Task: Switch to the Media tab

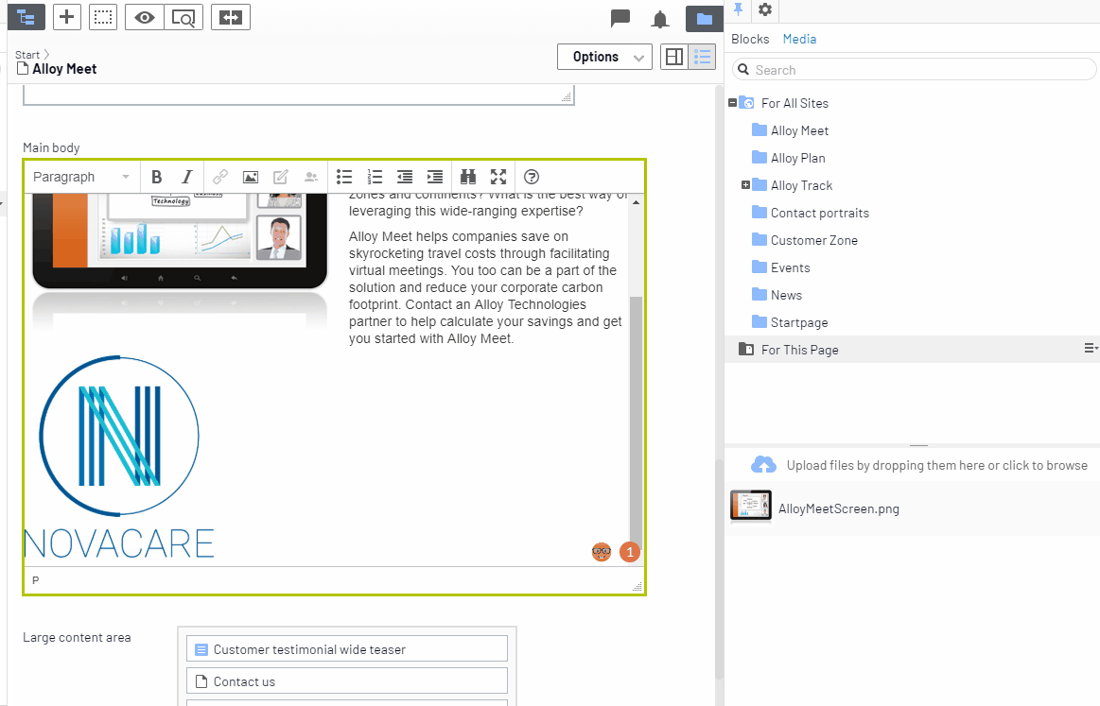Action: point(800,40)
